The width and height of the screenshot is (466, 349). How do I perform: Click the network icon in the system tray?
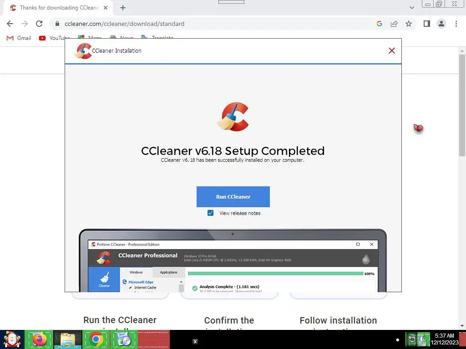411,339
